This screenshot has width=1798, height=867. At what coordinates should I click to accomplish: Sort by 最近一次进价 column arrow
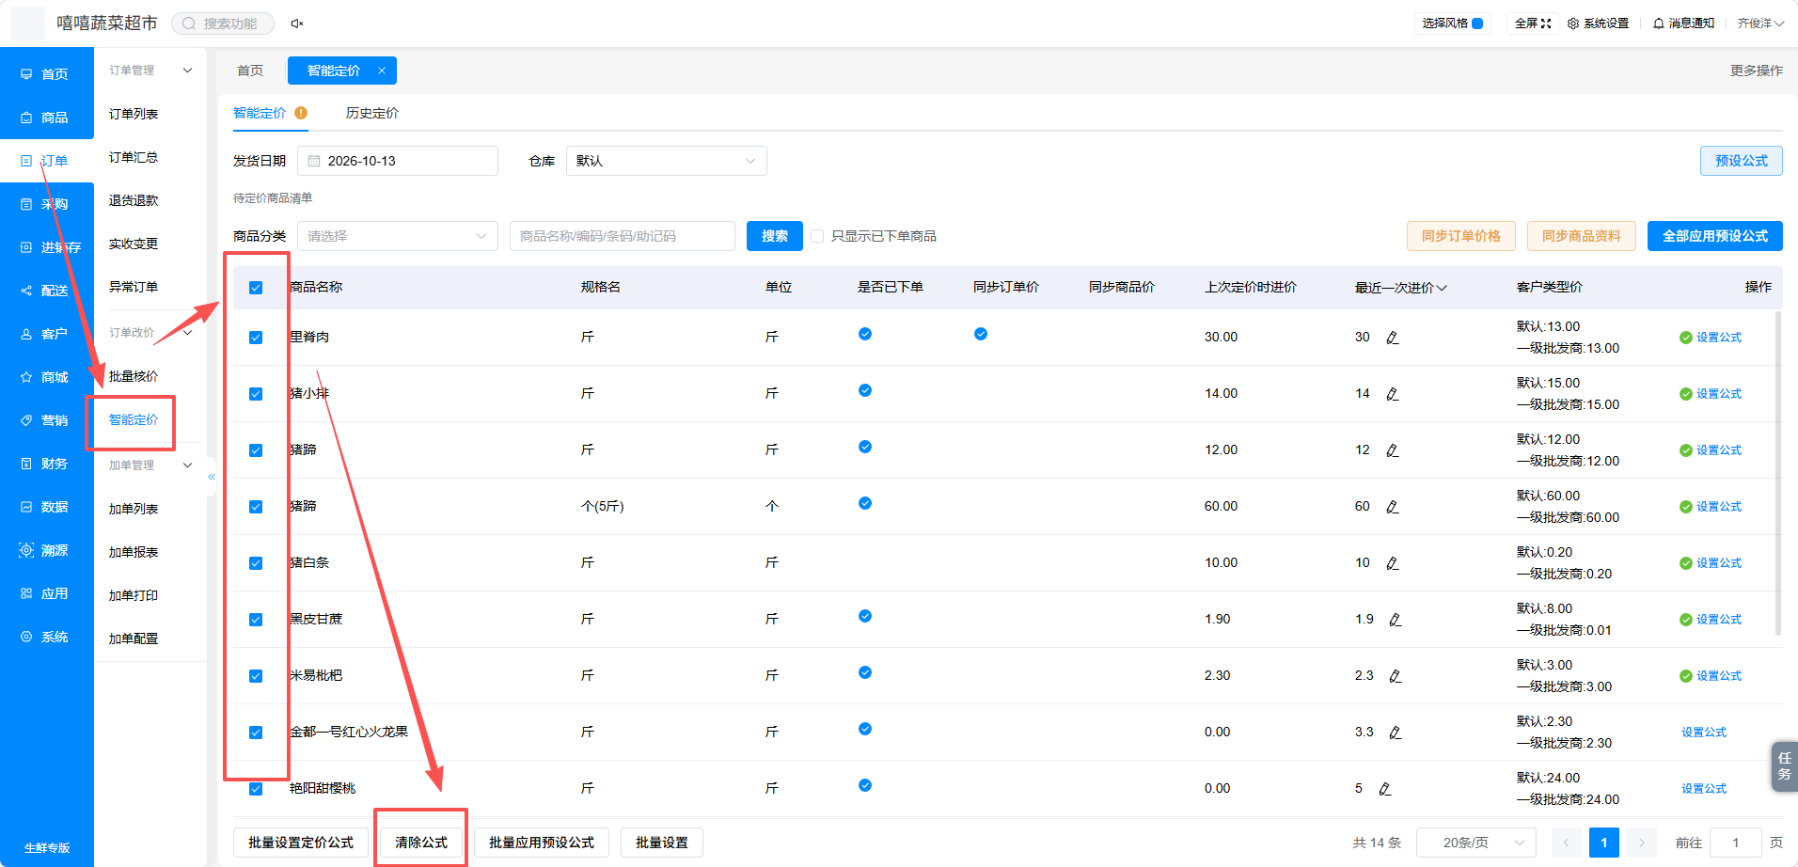coord(1442,288)
